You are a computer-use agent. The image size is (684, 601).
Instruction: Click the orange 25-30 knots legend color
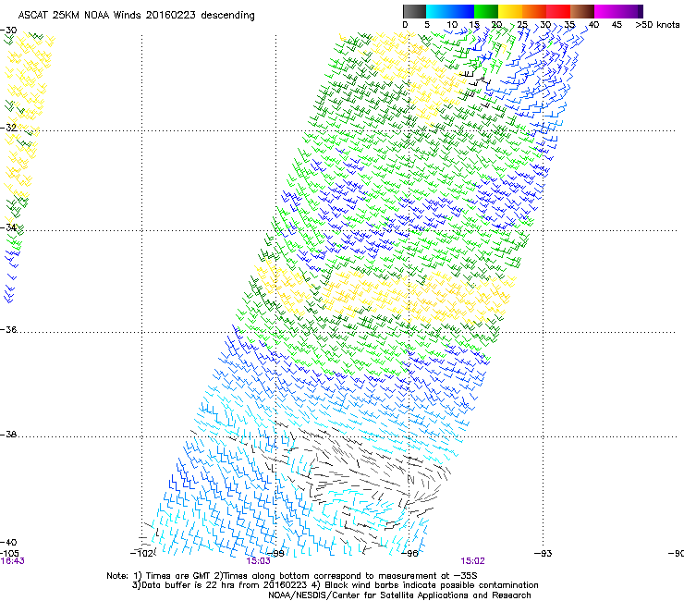pos(534,11)
